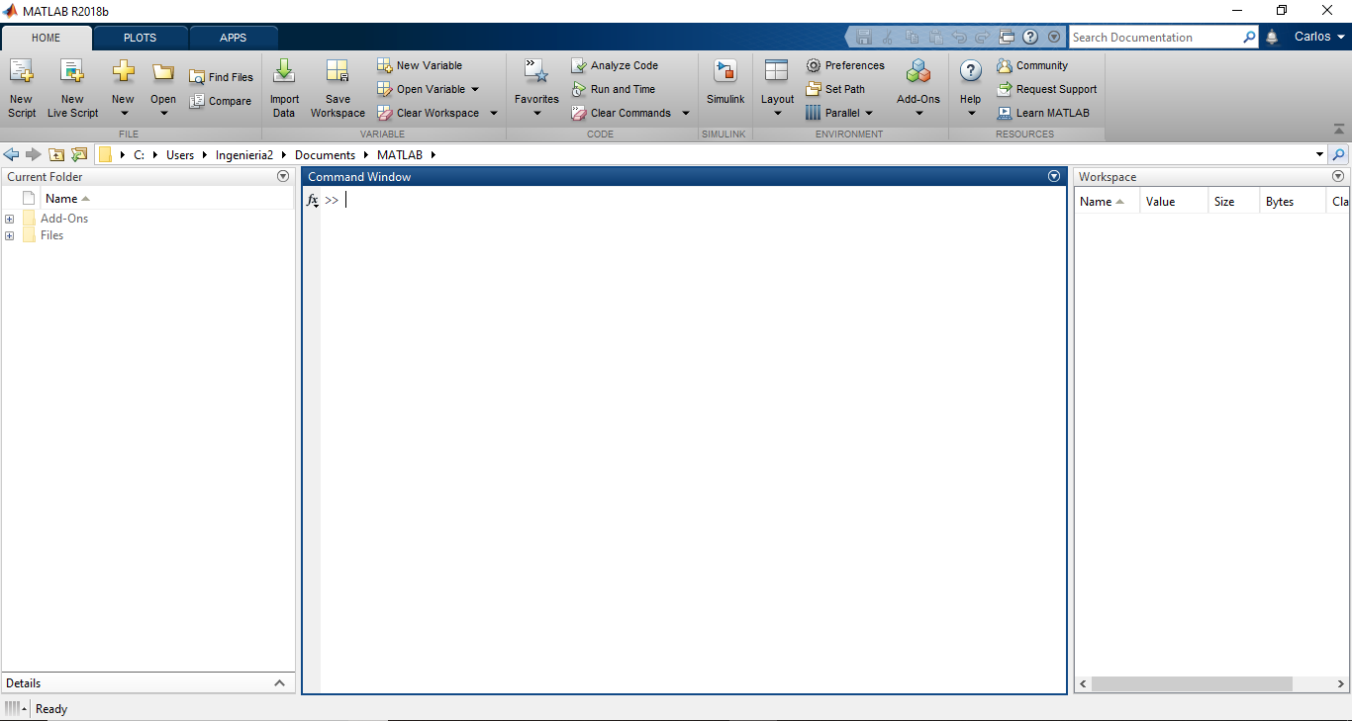Click Learn MATLAB
Screen dimensions: 1352x721
click(x=1042, y=113)
